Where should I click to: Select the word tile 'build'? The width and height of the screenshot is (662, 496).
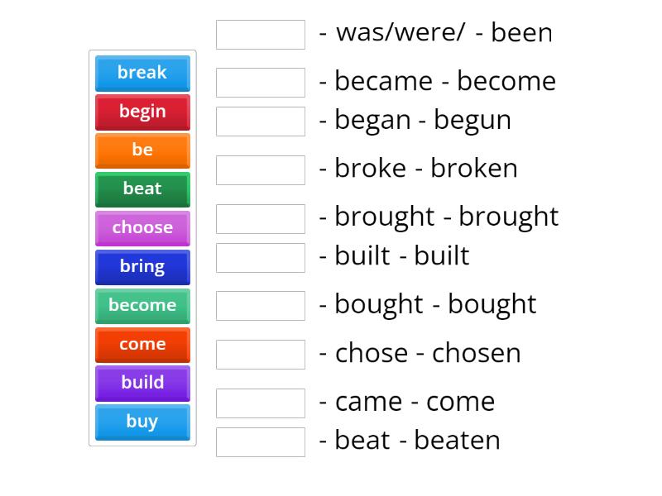[x=142, y=384]
